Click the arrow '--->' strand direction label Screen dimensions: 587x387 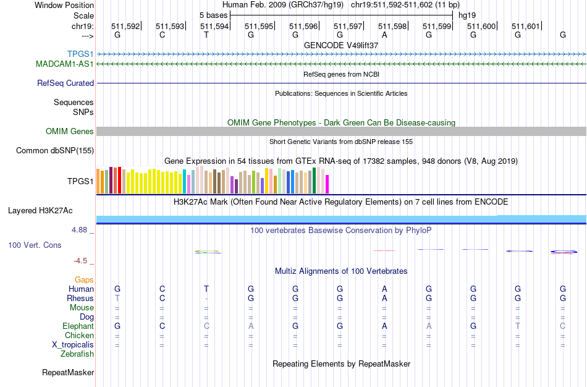[88, 36]
